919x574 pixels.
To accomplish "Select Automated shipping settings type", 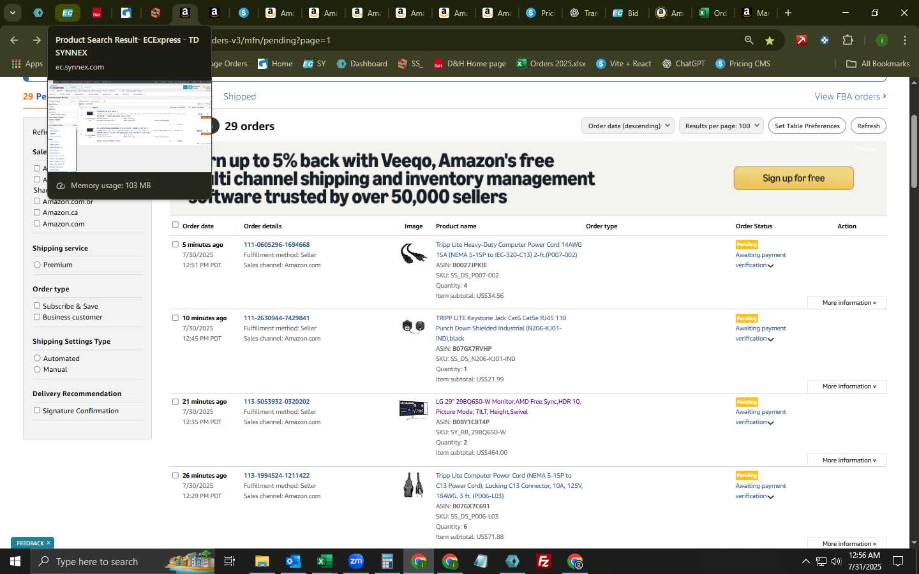I will [37, 358].
